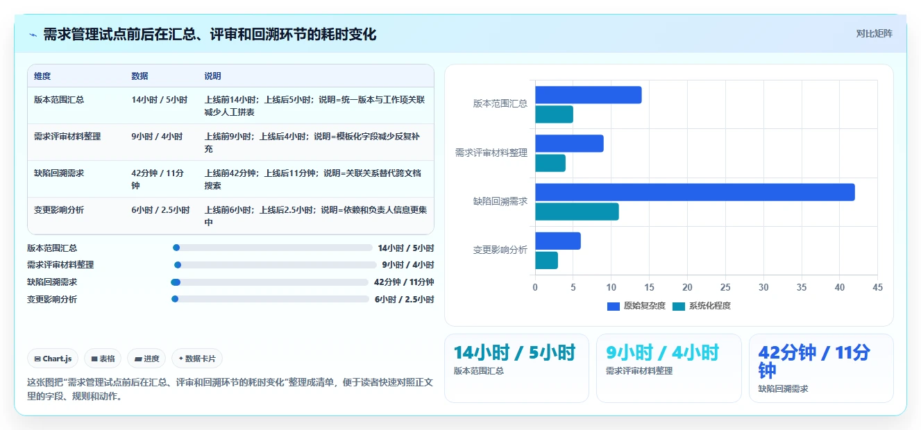921x430 pixels.
Task: Click the teal 版本范围汇总 chart bar
Action: point(554,114)
